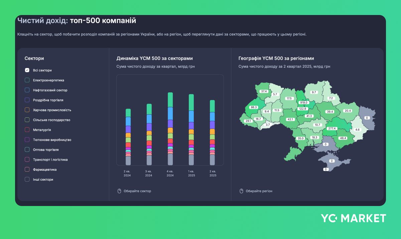401x239 pixels.
Task: Click the pink square beside Транспорт і логістика
Action: pos(27,159)
